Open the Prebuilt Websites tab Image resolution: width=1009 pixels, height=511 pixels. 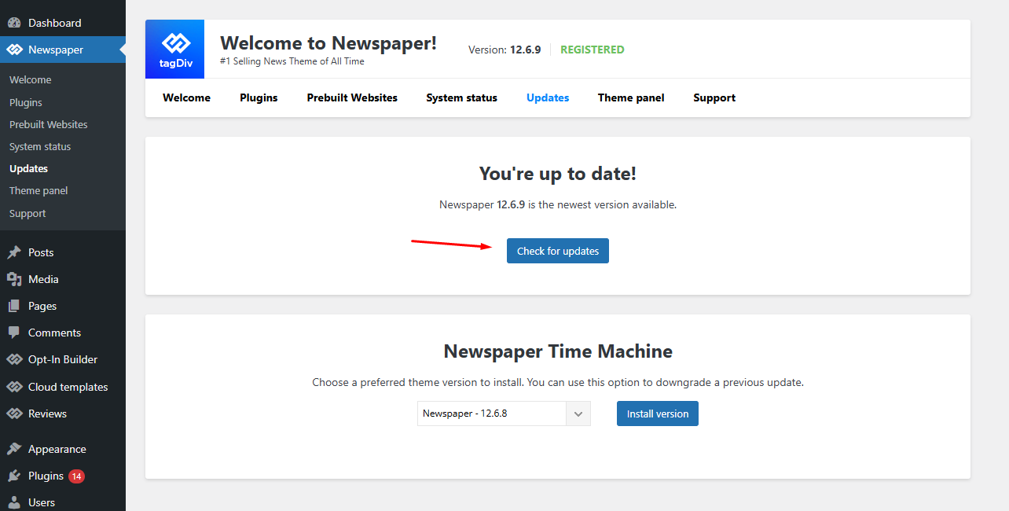(352, 97)
